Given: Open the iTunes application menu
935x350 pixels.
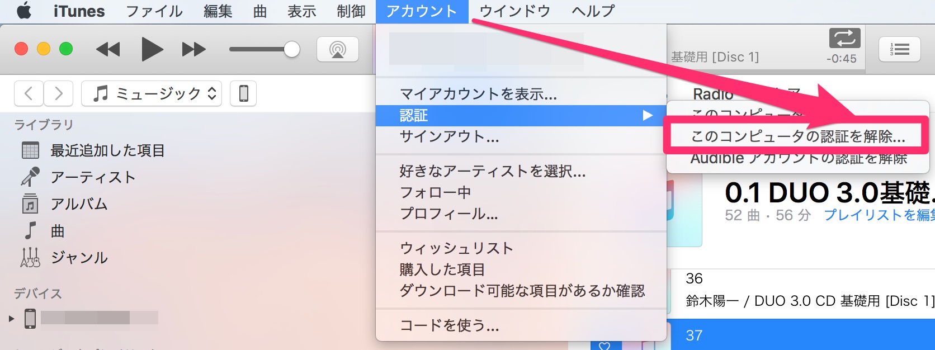Looking at the screenshot, I should [79, 11].
